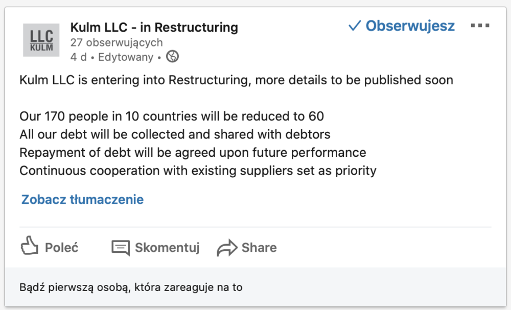Click the Skomentuj label
Screen dimensions: 511x310
(167, 248)
